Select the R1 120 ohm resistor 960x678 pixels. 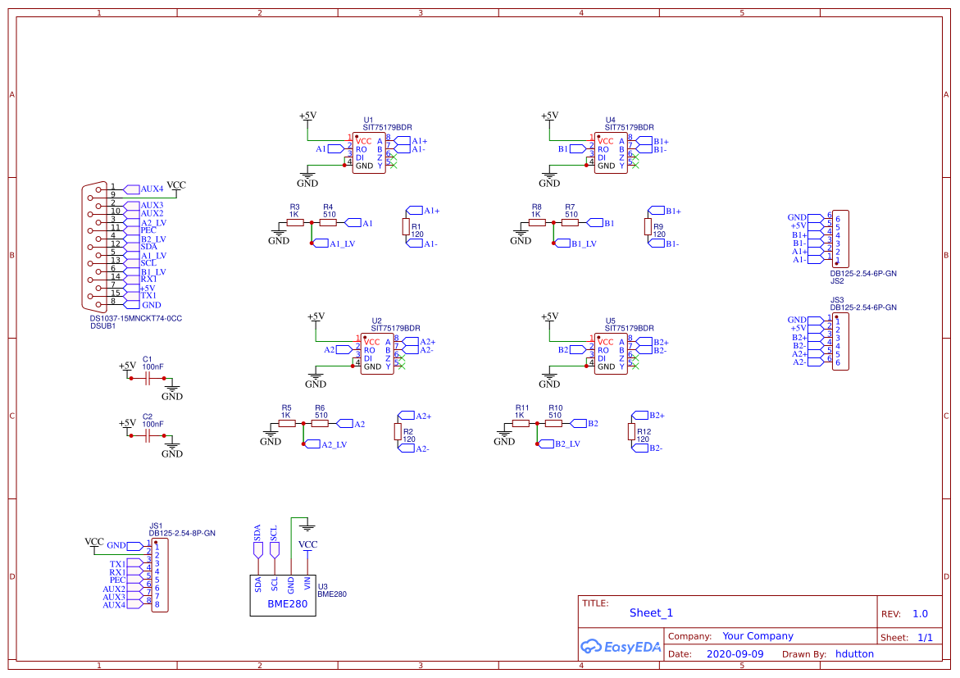406,227
